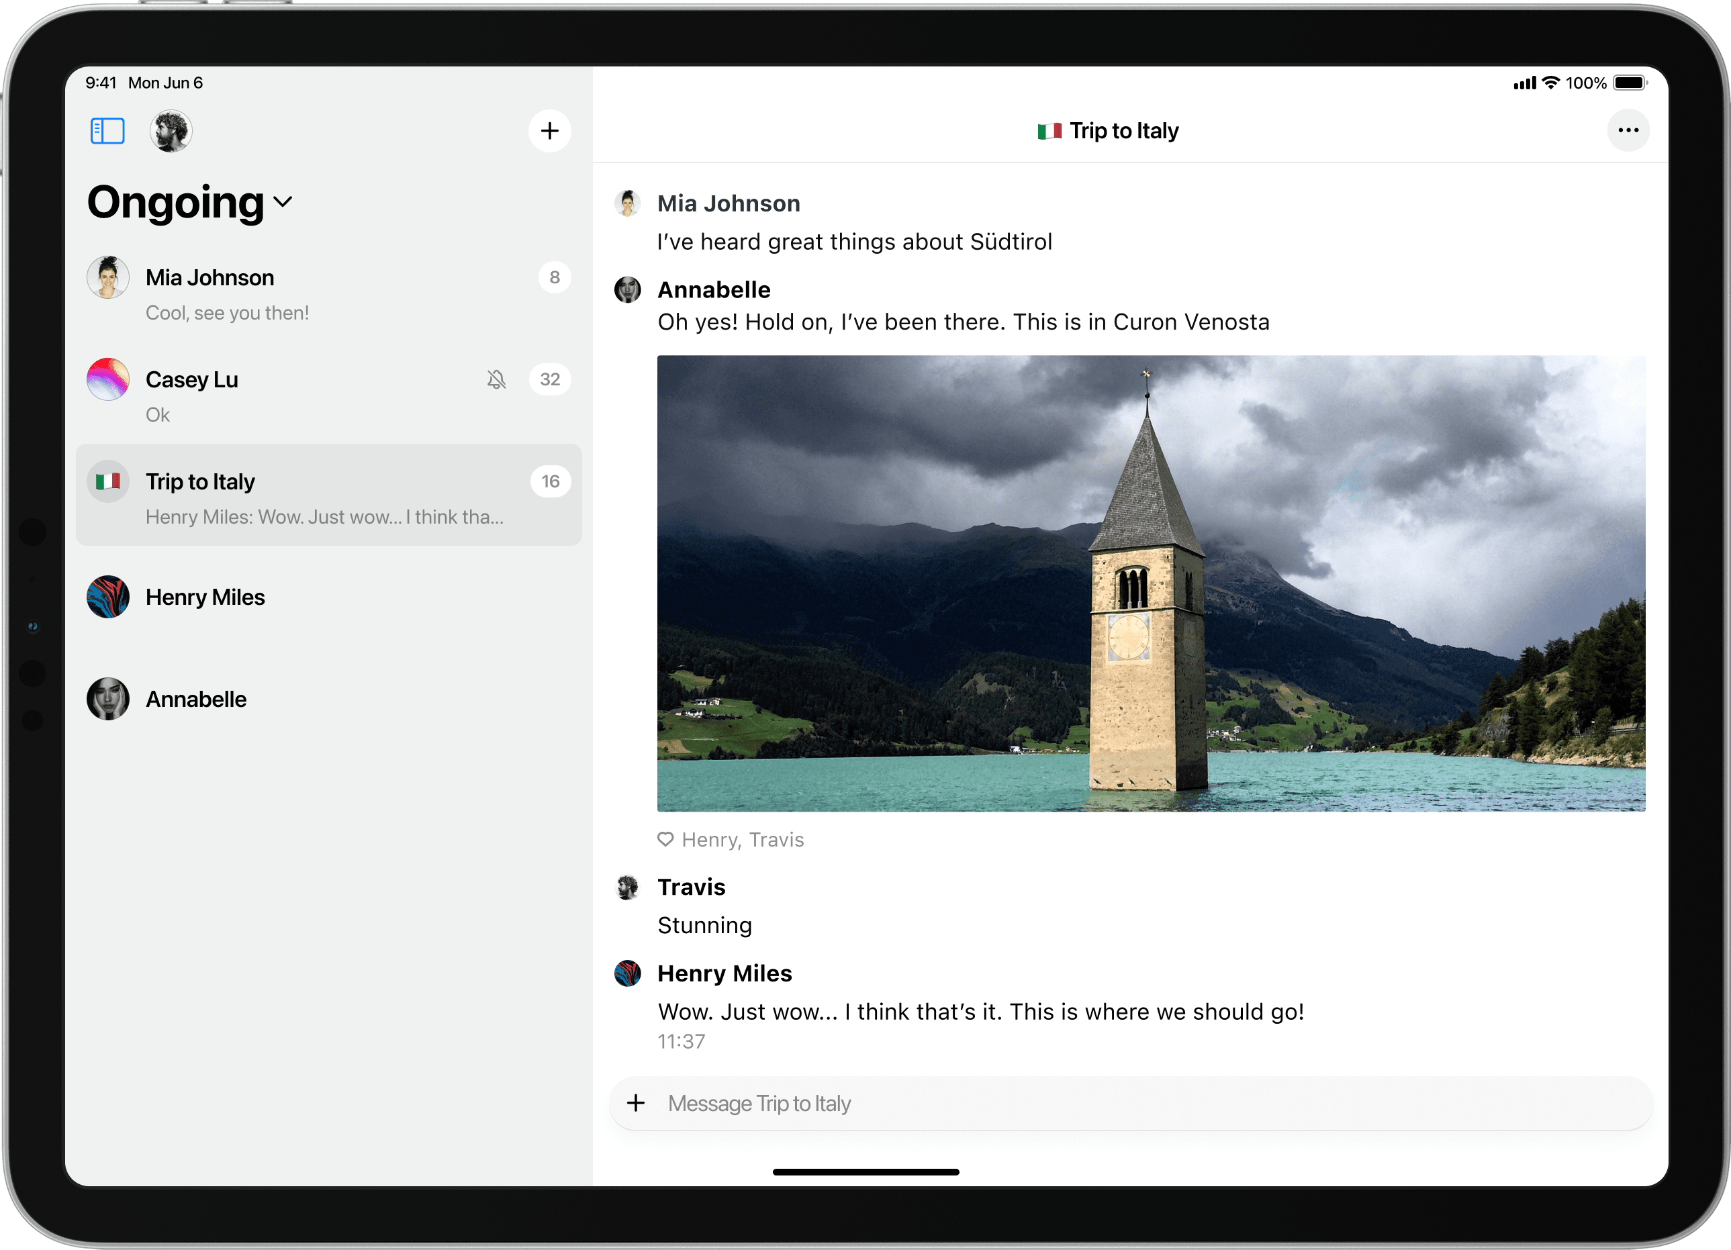1731x1250 pixels.
Task: Click the 'Cool, see you then!' preview
Action: (x=228, y=313)
